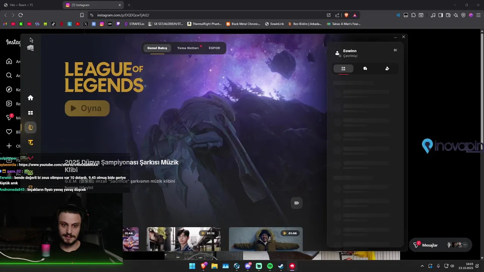Click Brave Shields lion icon
Screen dimensions: 484x272
(x=346, y=15)
